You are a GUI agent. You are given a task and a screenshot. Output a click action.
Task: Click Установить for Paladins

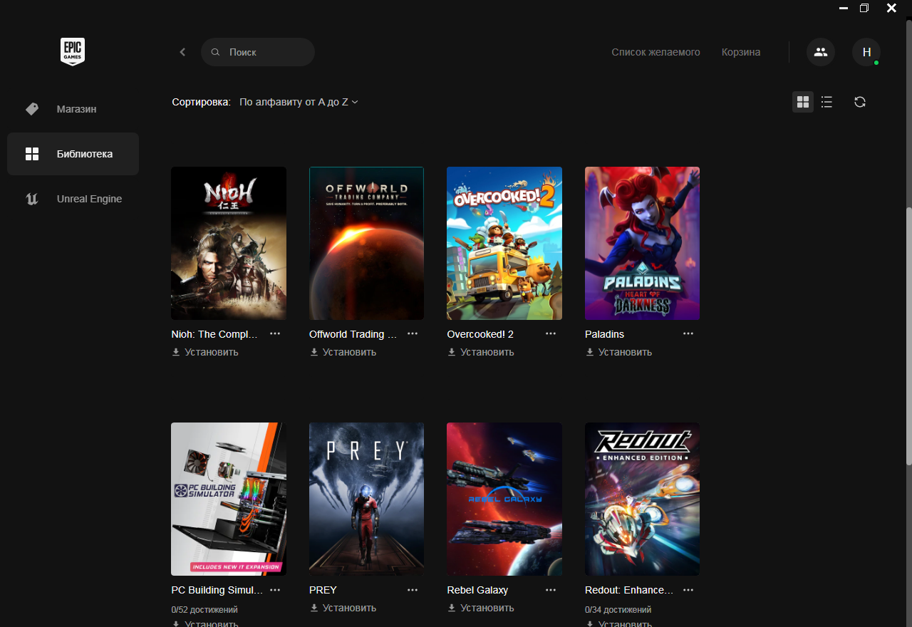pyautogui.click(x=625, y=352)
